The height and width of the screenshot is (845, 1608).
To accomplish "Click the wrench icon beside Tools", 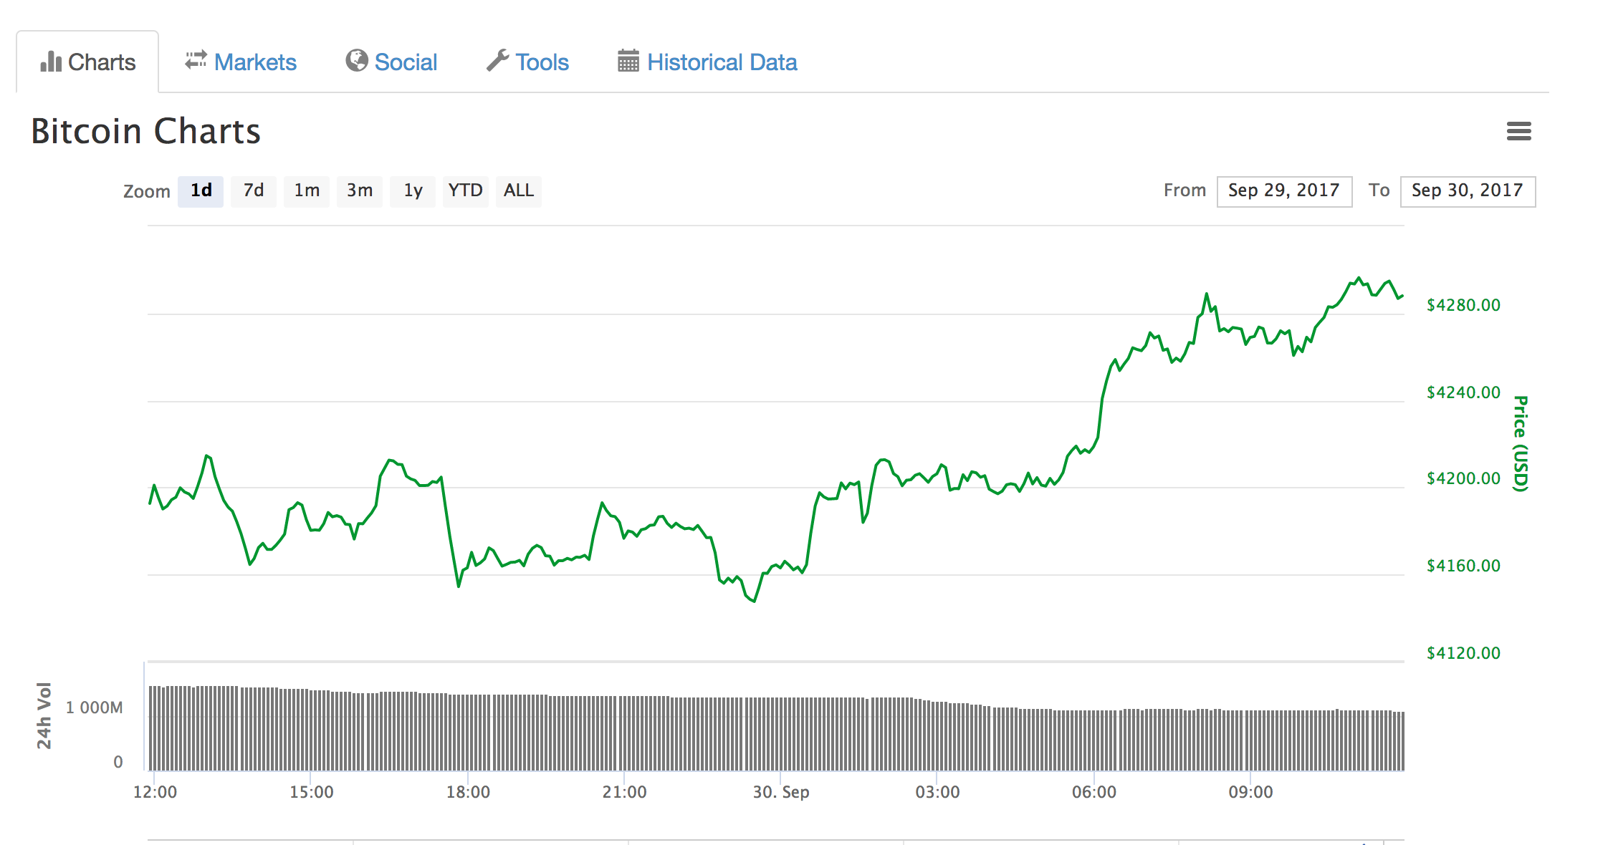I will [x=497, y=60].
